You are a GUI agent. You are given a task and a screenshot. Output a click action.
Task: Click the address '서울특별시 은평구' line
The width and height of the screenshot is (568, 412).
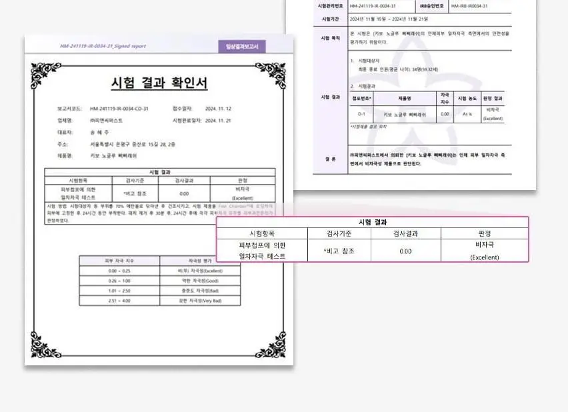133,144
